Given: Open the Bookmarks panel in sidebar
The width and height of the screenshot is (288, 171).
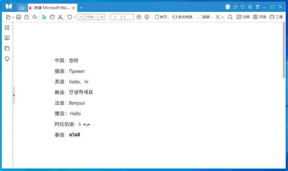Looking at the screenshot, I should pos(7,28).
